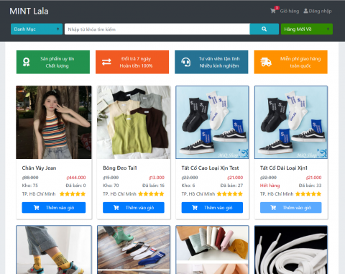This screenshot has width=345, height=274.
Task: Open the white shoelaces product image
Action: click(291, 250)
